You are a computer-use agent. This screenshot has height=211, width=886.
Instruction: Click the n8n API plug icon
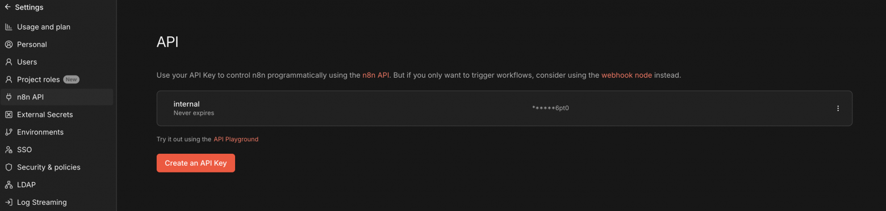(9, 97)
